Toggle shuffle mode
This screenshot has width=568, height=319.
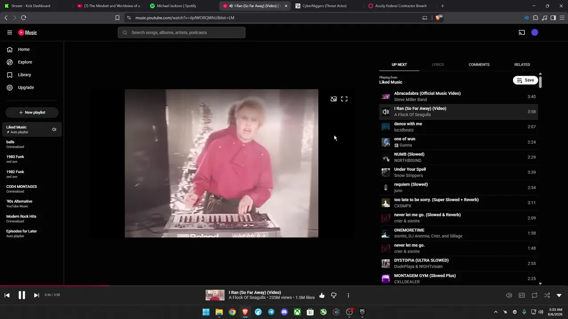[x=547, y=296]
